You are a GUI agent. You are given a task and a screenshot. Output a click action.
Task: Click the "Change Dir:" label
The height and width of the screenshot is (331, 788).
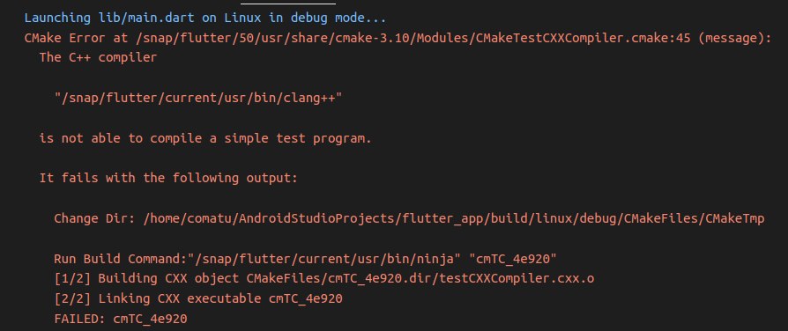tap(94, 218)
